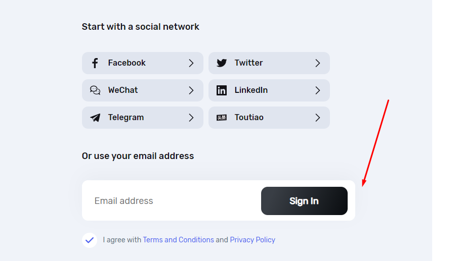Click the LinkedIn logo icon
461x261 pixels.
[x=222, y=90]
